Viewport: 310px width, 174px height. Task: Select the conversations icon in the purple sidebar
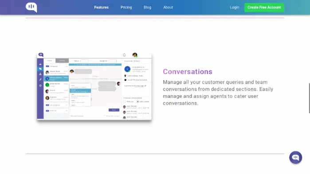(x=40, y=69)
